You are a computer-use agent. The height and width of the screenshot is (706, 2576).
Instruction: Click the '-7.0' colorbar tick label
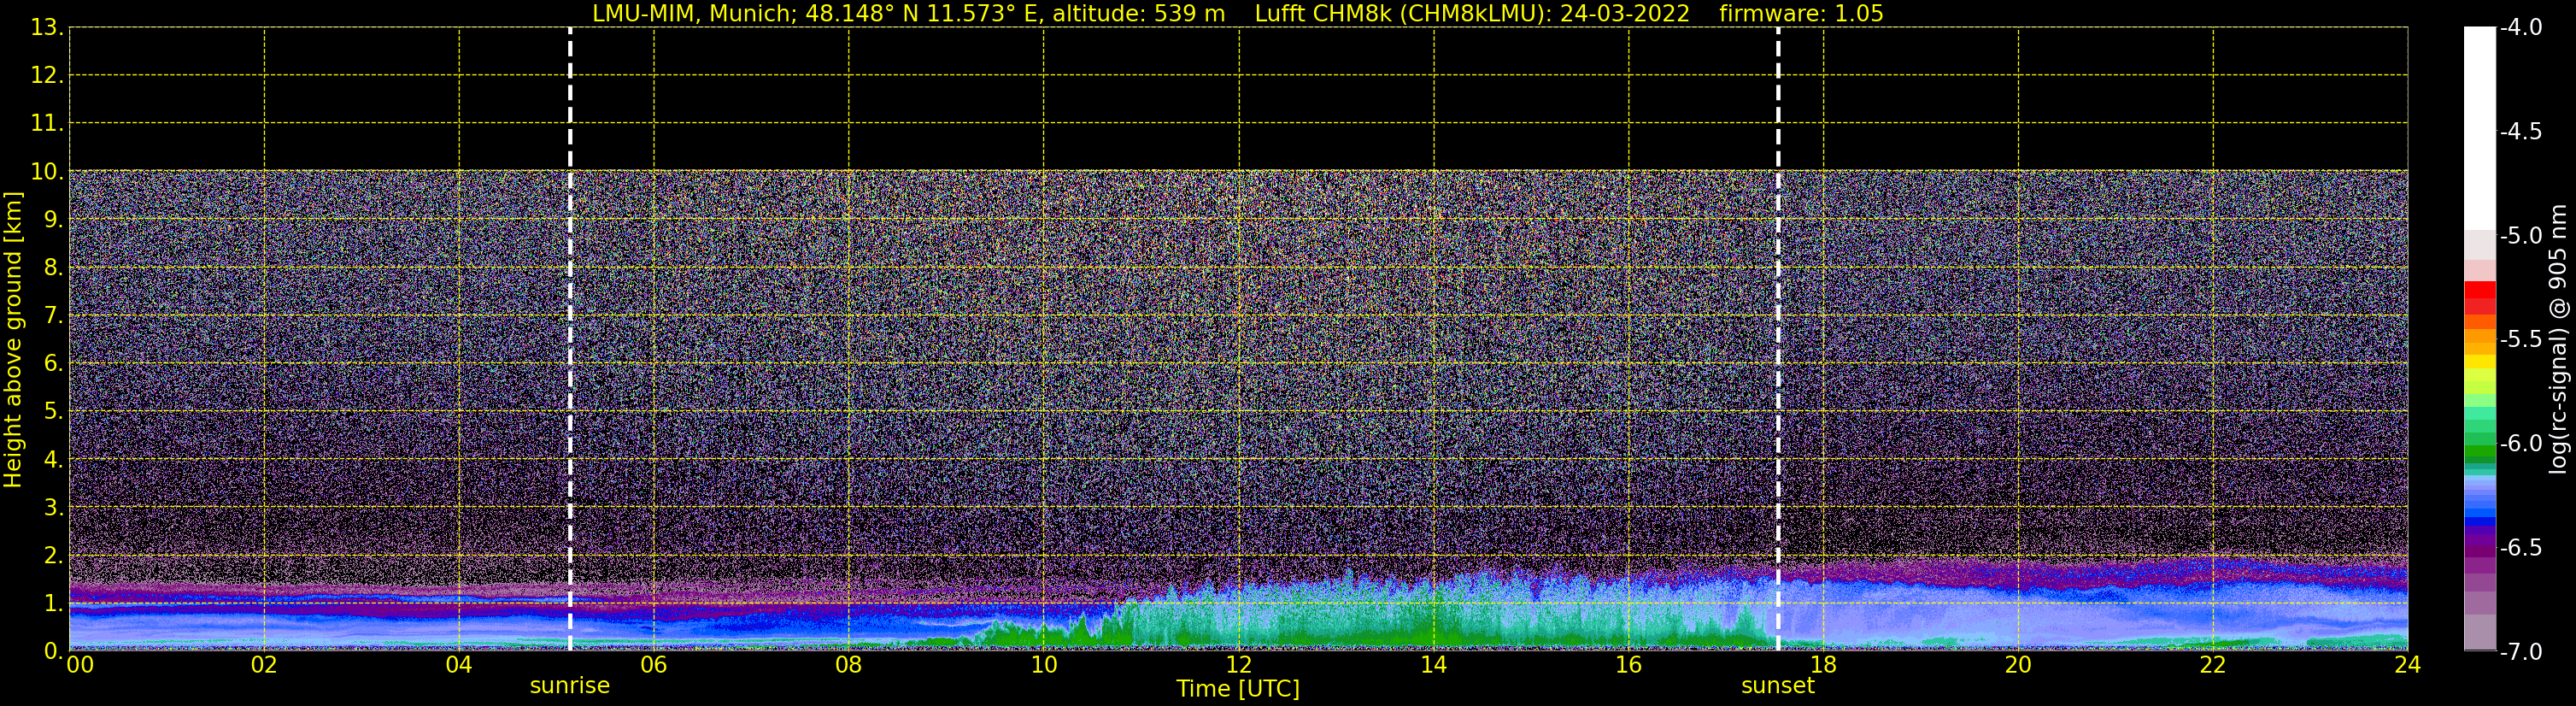click(2520, 652)
